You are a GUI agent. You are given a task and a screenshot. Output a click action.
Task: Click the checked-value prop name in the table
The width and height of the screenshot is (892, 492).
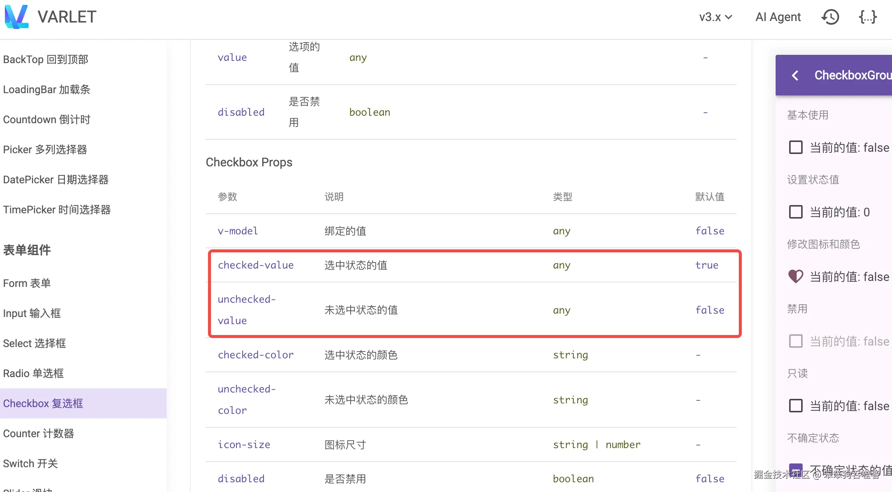256,265
